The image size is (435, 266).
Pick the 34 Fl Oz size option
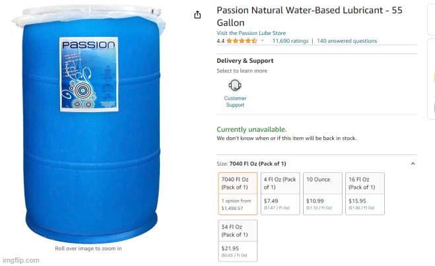[238, 241]
